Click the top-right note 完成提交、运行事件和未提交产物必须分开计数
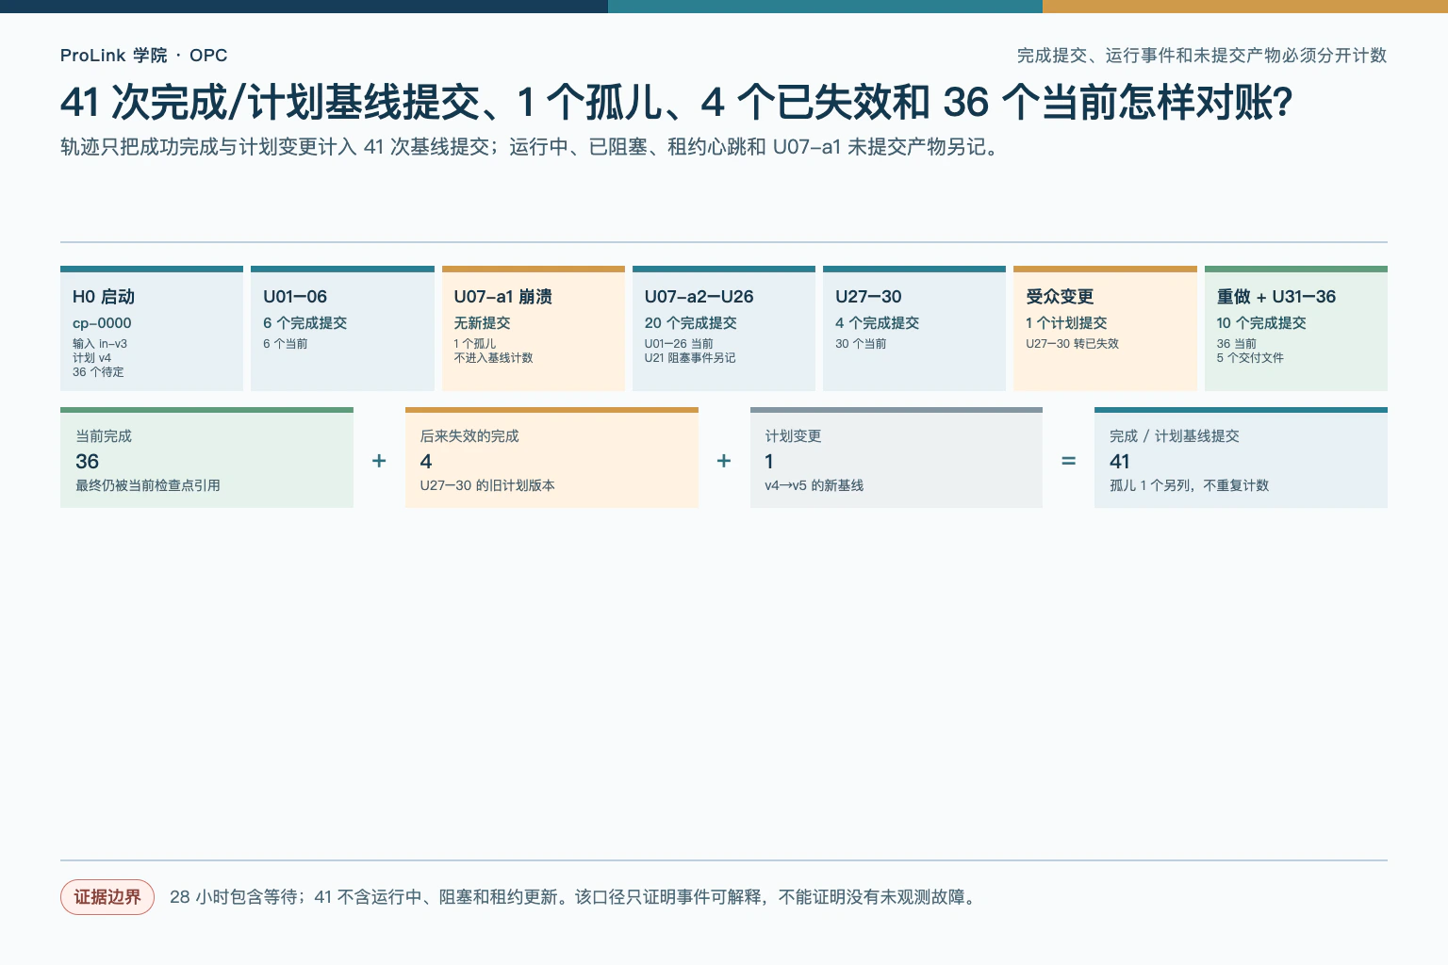 point(1202,56)
